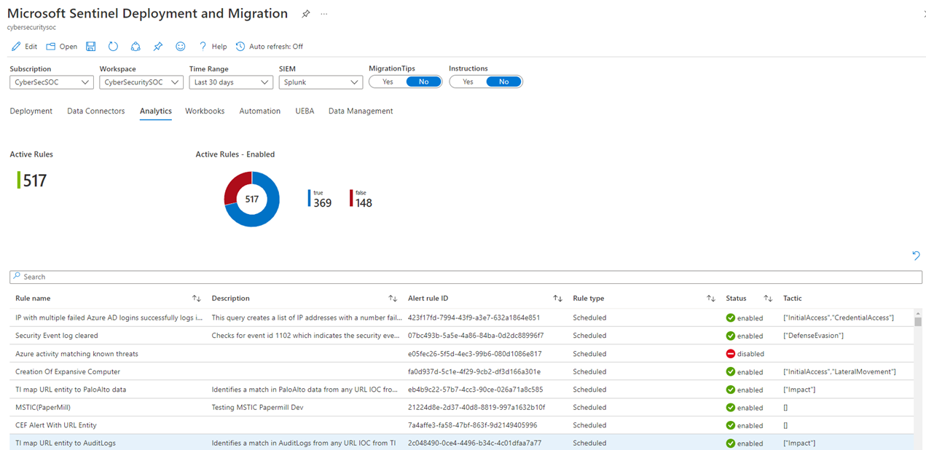Go to the UEBA tab
This screenshot has height=450, width=926.
point(305,111)
